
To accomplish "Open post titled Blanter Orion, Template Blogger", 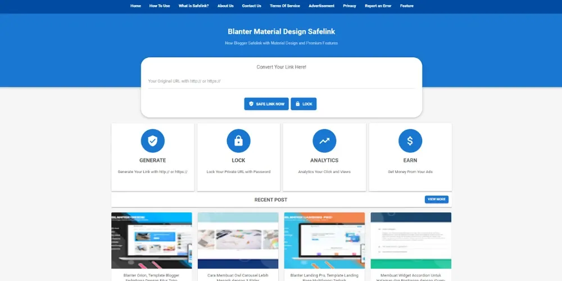I will pos(152,278).
